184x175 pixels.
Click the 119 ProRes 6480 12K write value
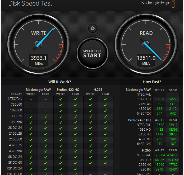pyautogui.click(x=159, y=144)
